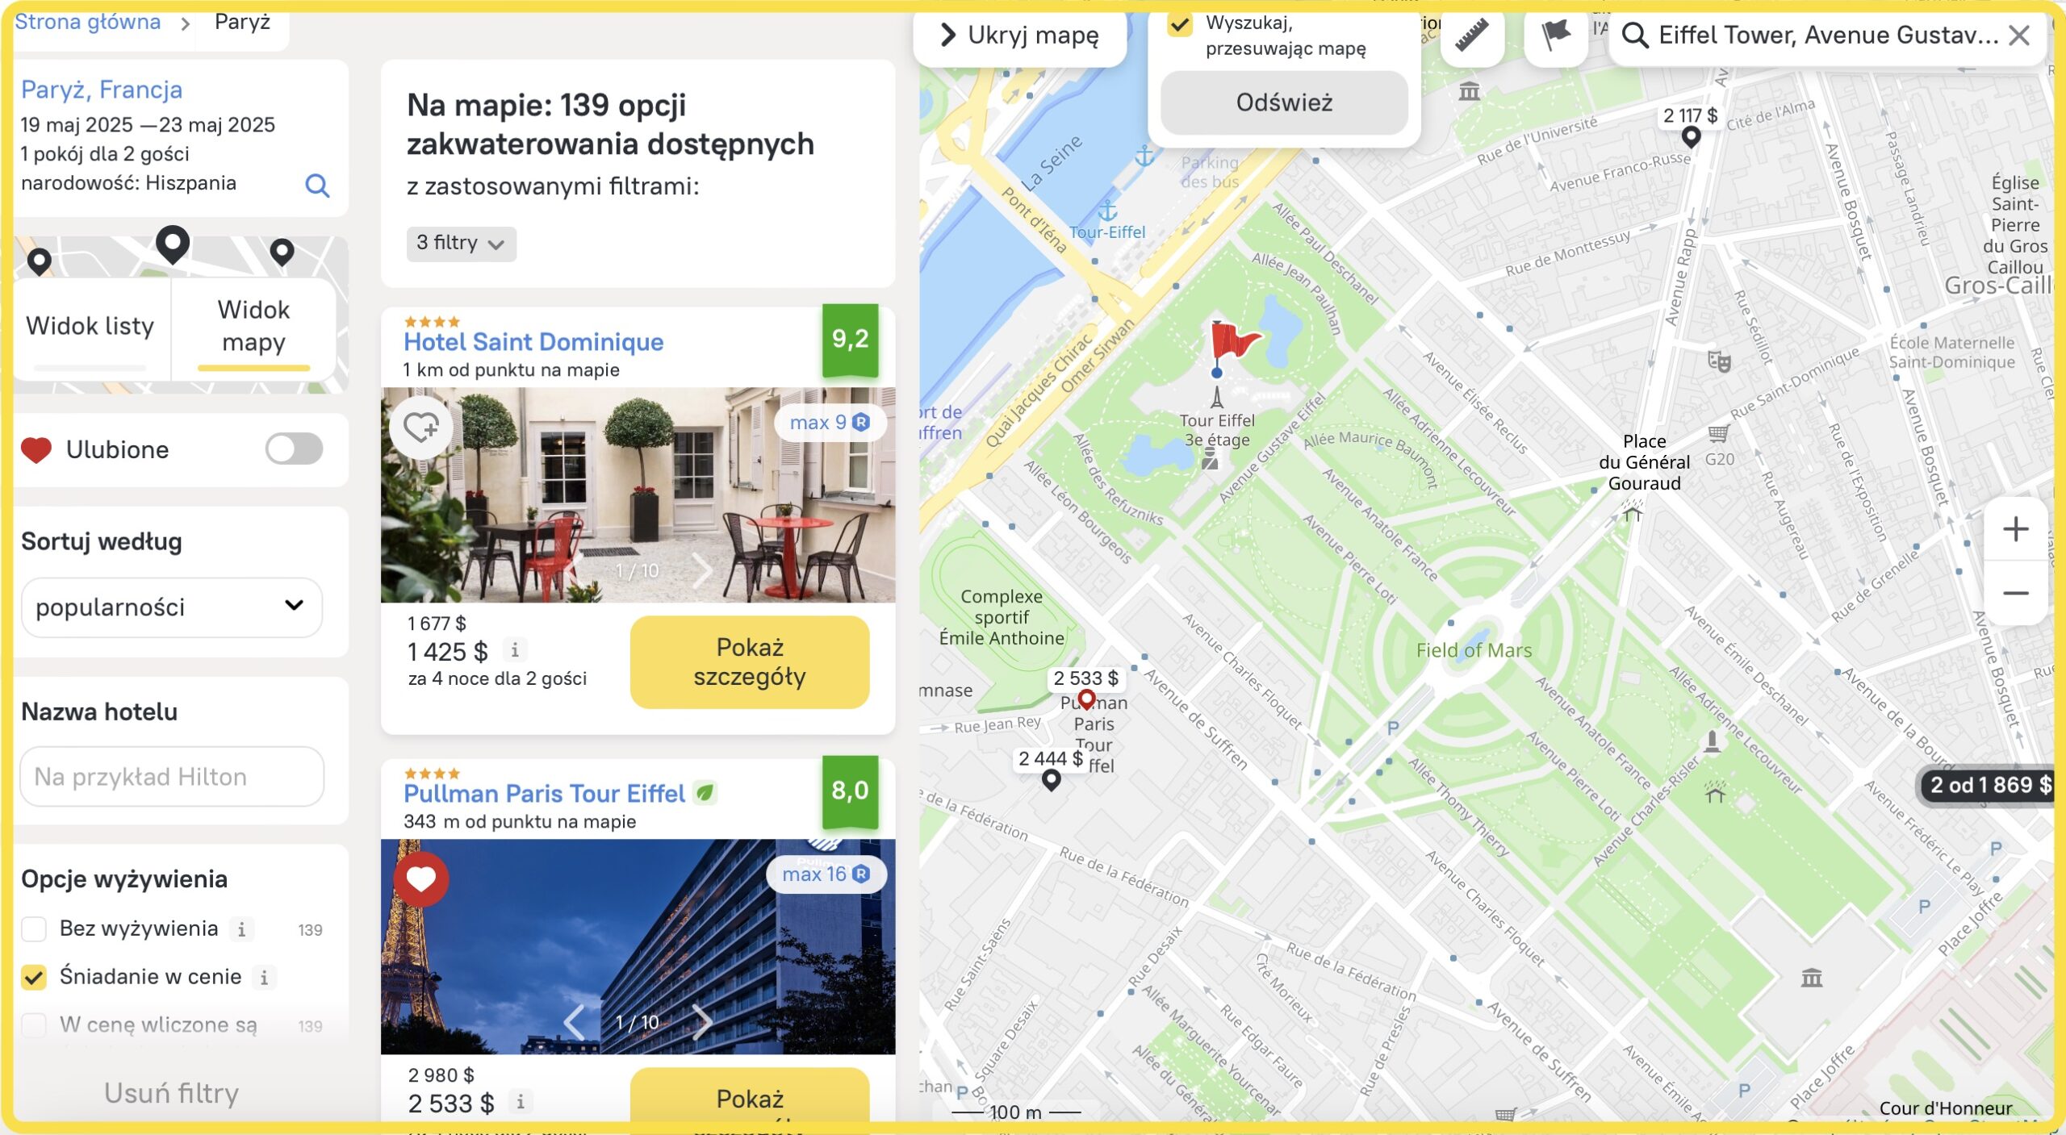Image resolution: width=2066 pixels, height=1135 pixels.
Task: Uncheck Śniadanie w cenie filter
Action: [x=34, y=977]
